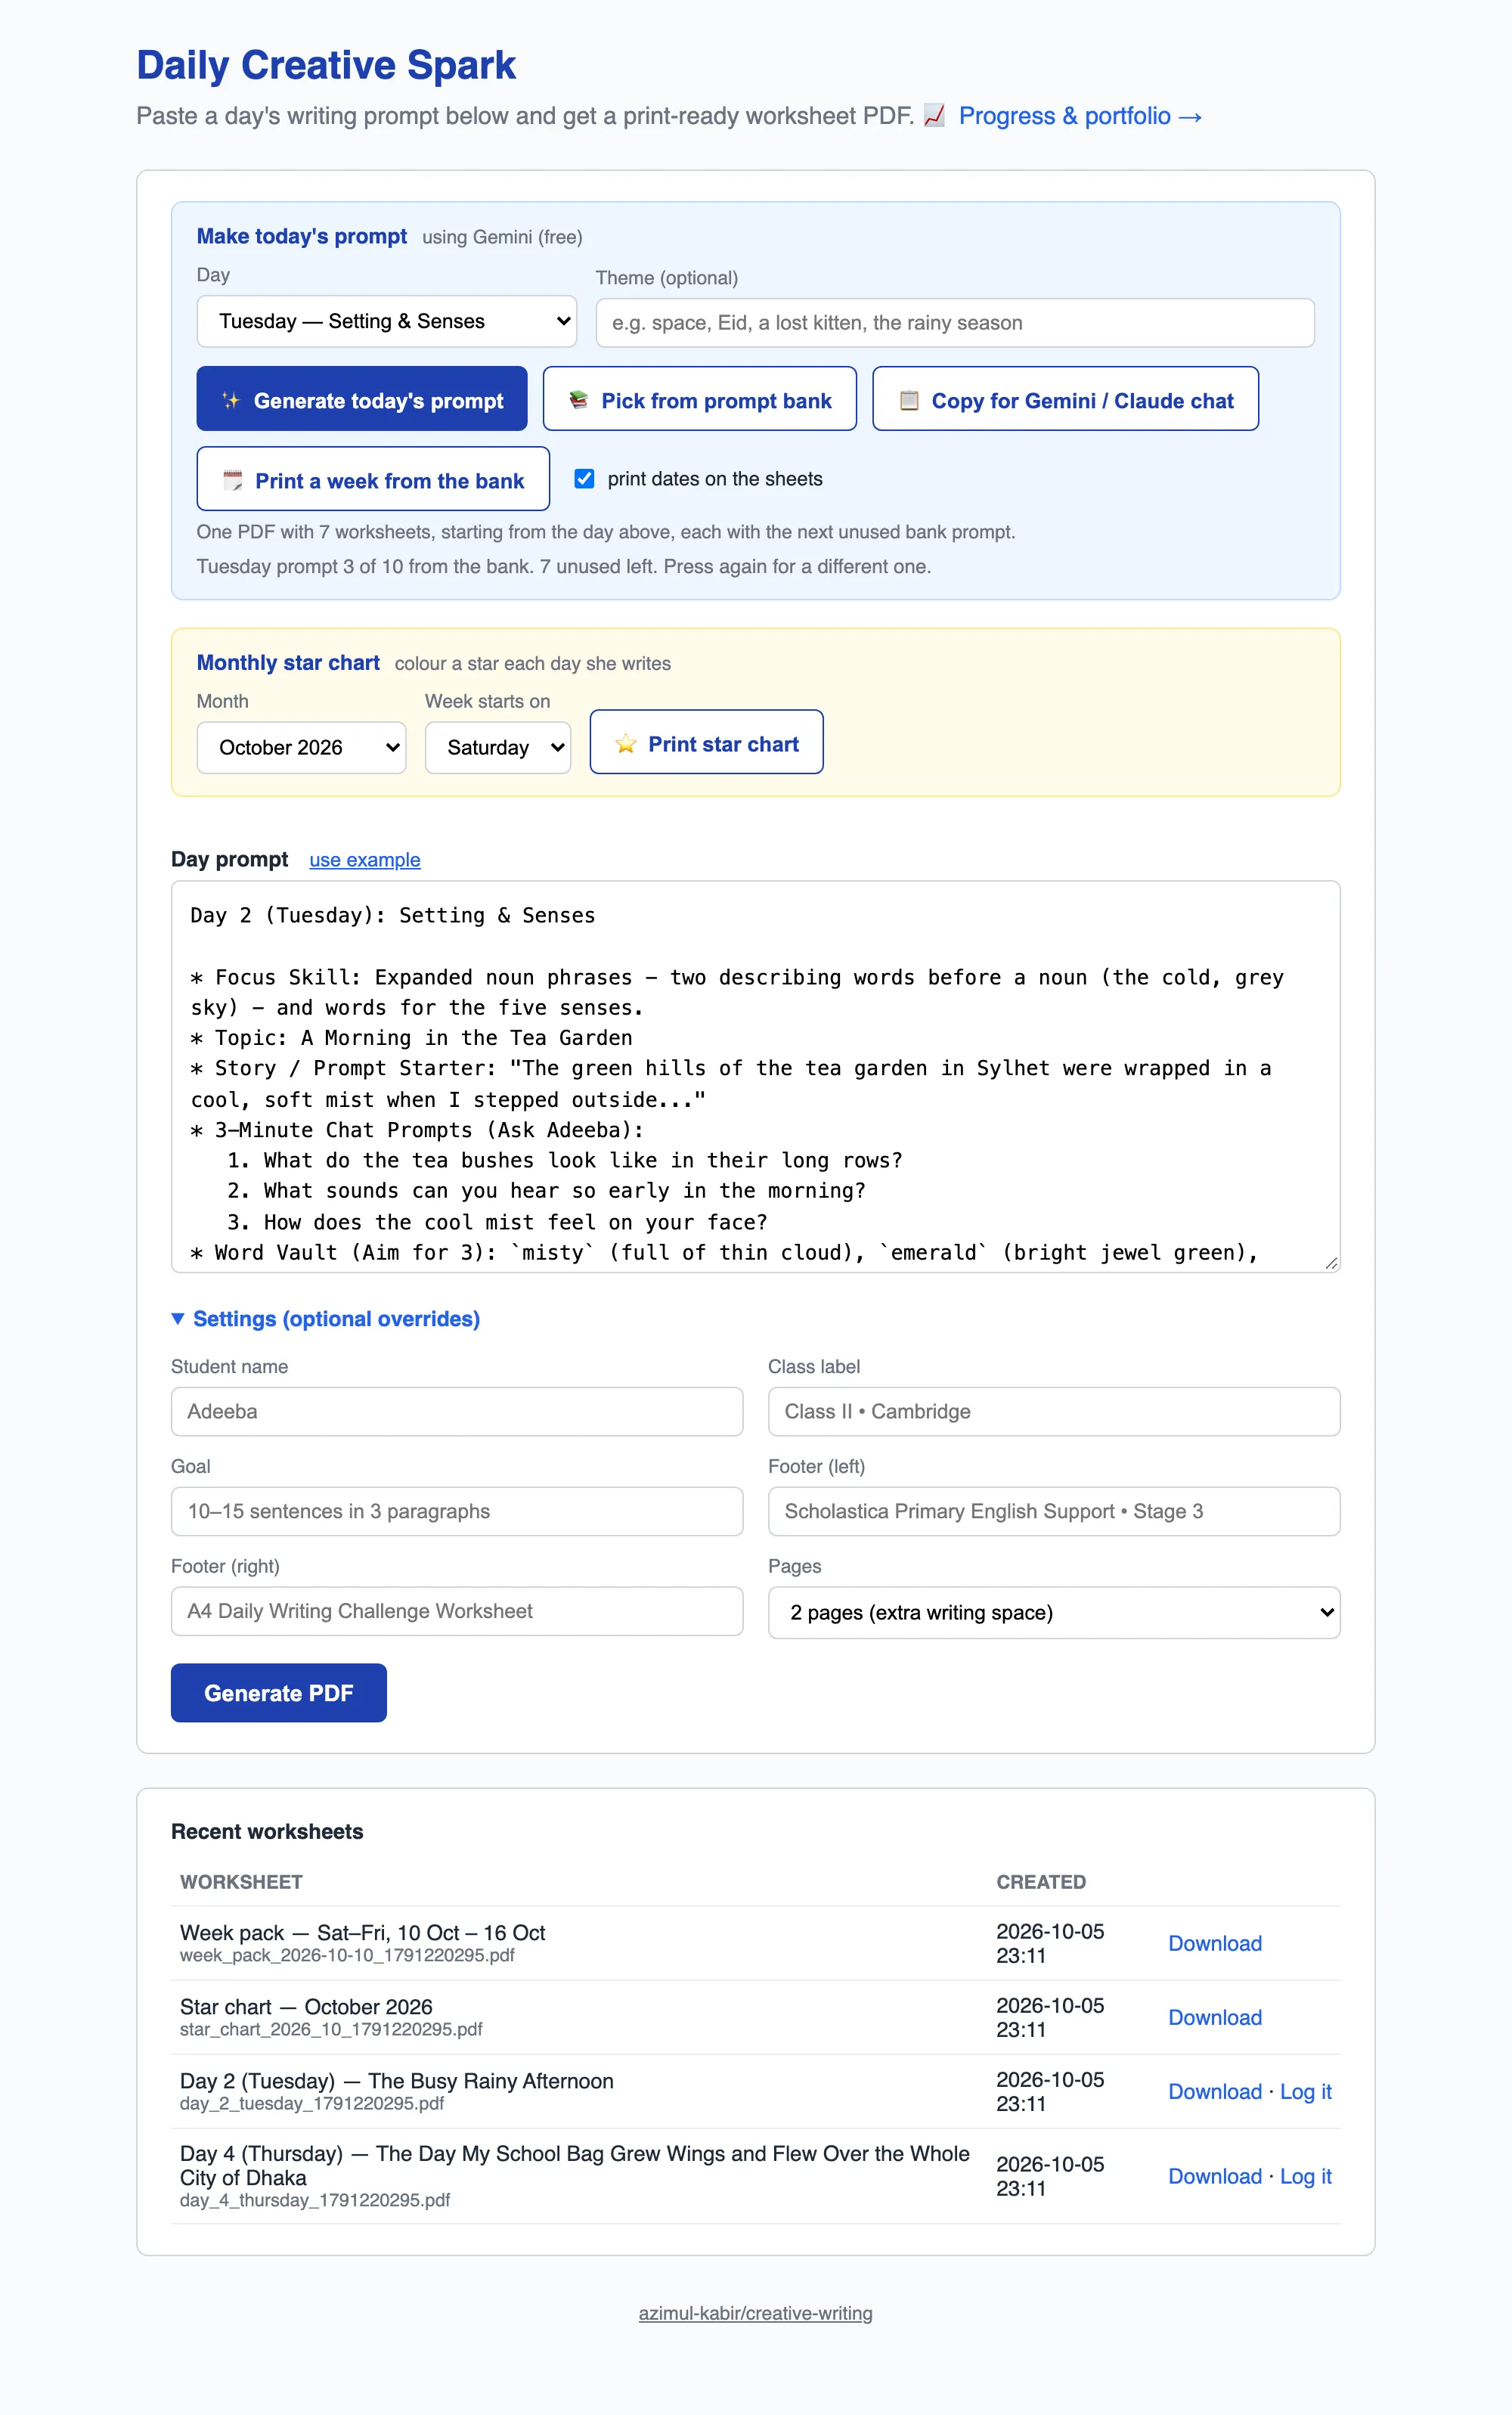Click the Student name field
The height and width of the screenshot is (2415, 1512).
click(x=457, y=1411)
